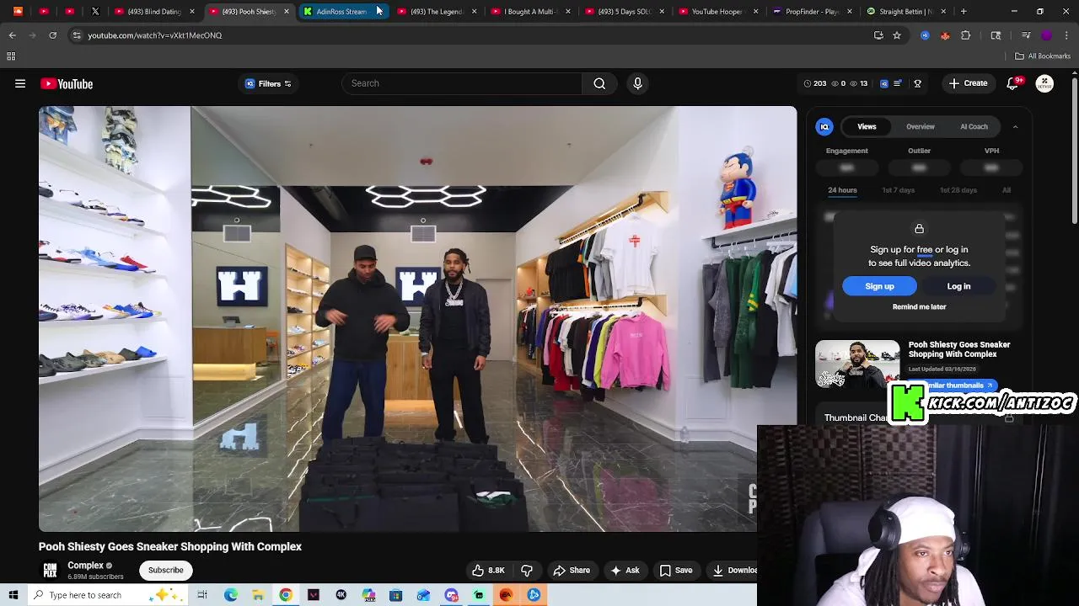Viewport: 1079px width, 606px height.
Task: Open the vidIQ Filters button
Action: click(268, 83)
